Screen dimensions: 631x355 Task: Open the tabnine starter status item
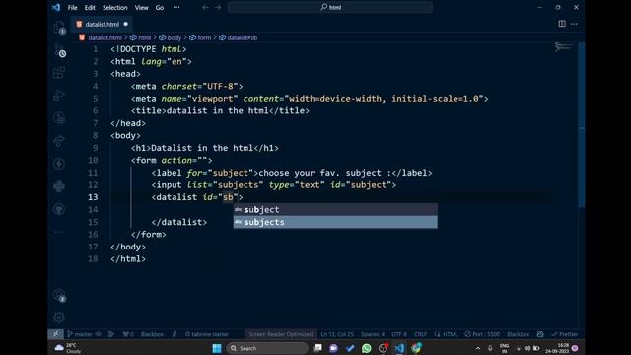coord(206,334)
